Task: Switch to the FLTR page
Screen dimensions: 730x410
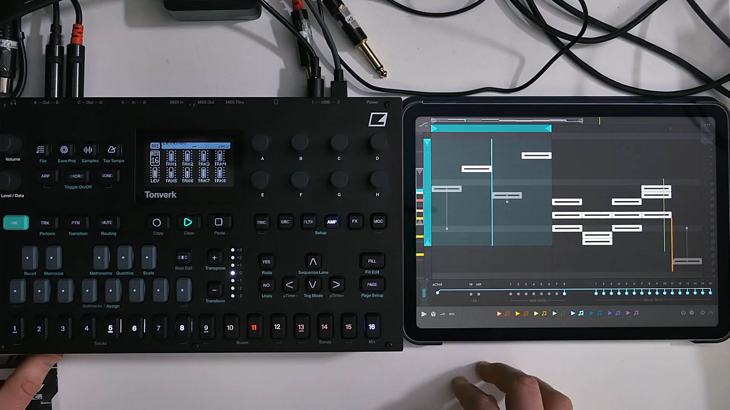Action: [x=308, y=222]
